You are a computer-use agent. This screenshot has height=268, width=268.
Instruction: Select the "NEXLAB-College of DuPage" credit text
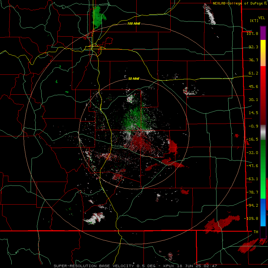click(x=238, y=3)
